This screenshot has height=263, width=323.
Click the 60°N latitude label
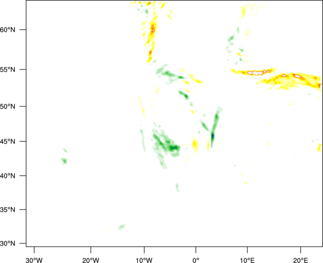click(x=8, y=30)
